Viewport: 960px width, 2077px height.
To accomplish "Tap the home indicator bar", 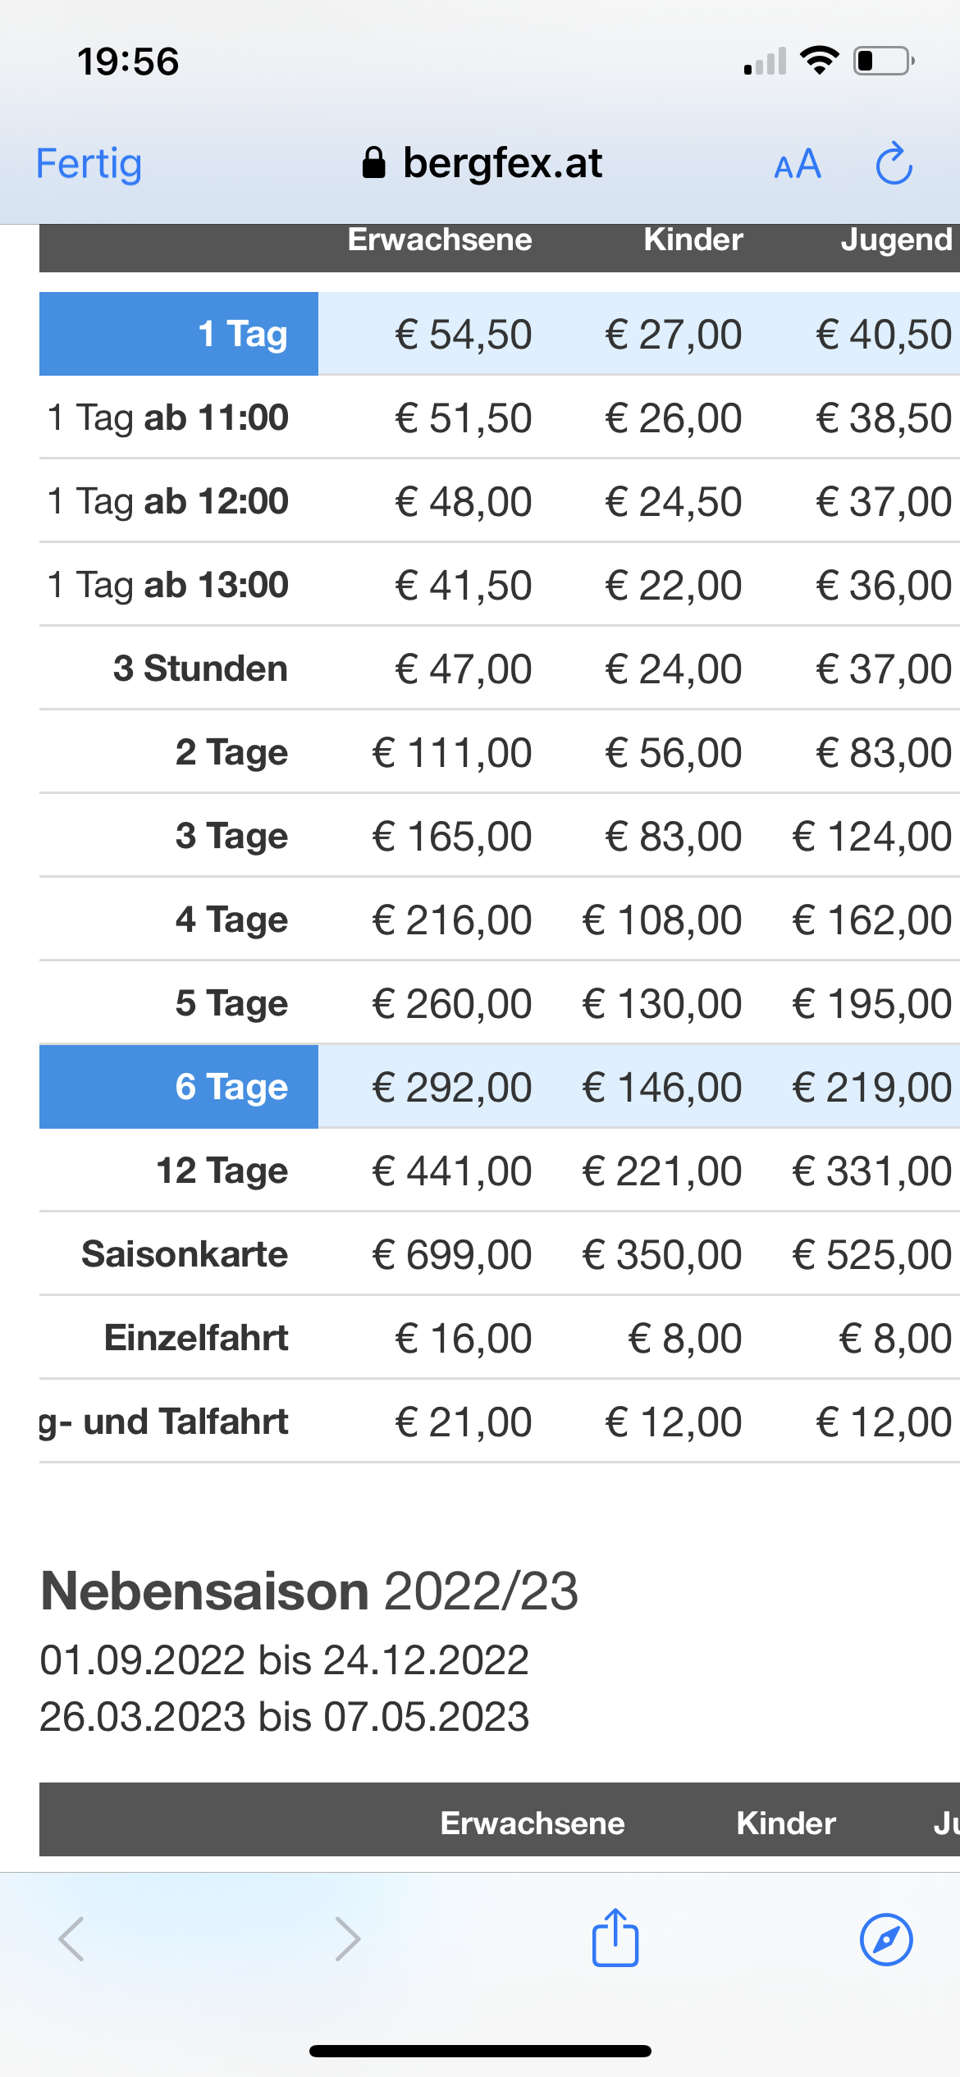I will coord(480,2051).
